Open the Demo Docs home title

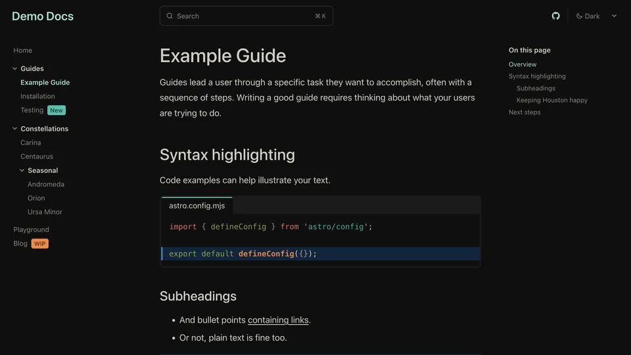coord(43,16)
